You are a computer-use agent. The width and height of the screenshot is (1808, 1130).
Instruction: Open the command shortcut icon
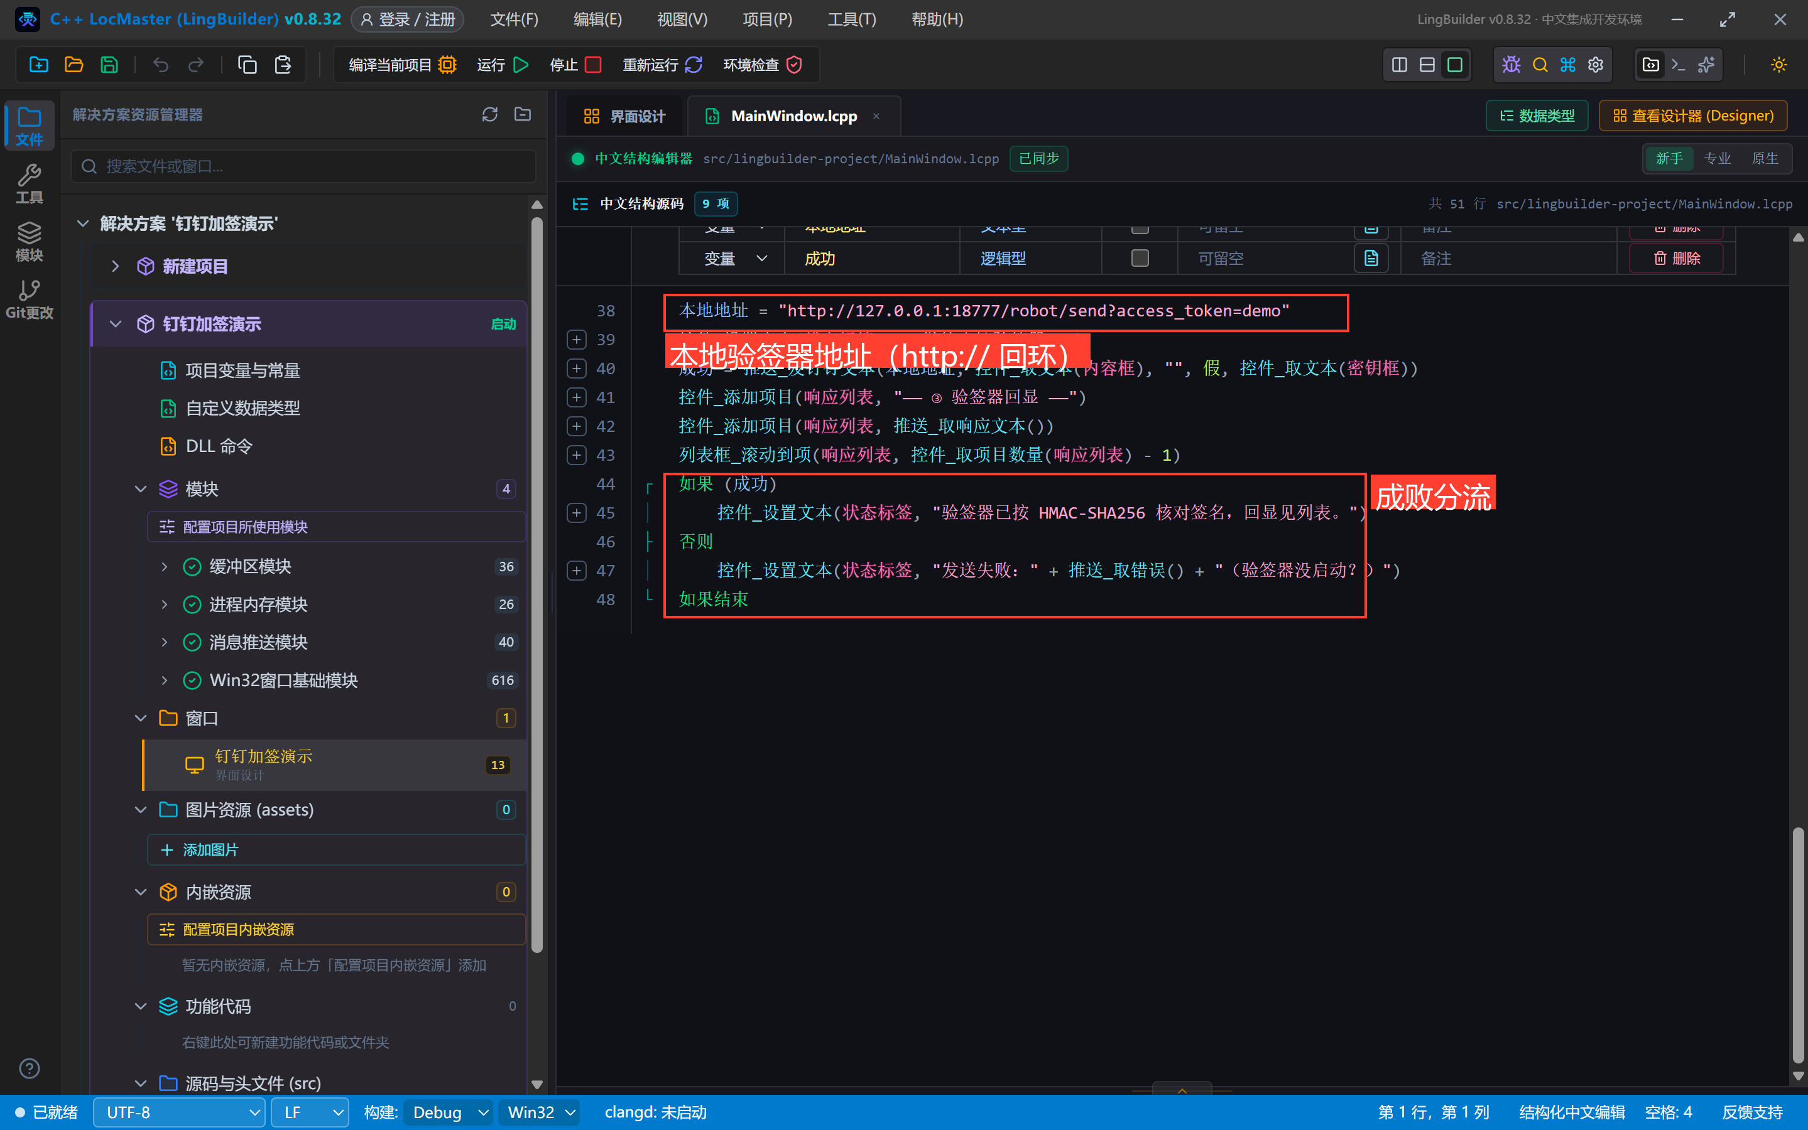click(1567, 65)
